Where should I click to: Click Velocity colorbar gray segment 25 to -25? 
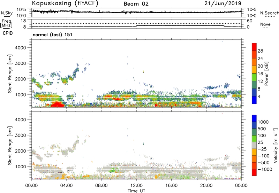point(254,145)
